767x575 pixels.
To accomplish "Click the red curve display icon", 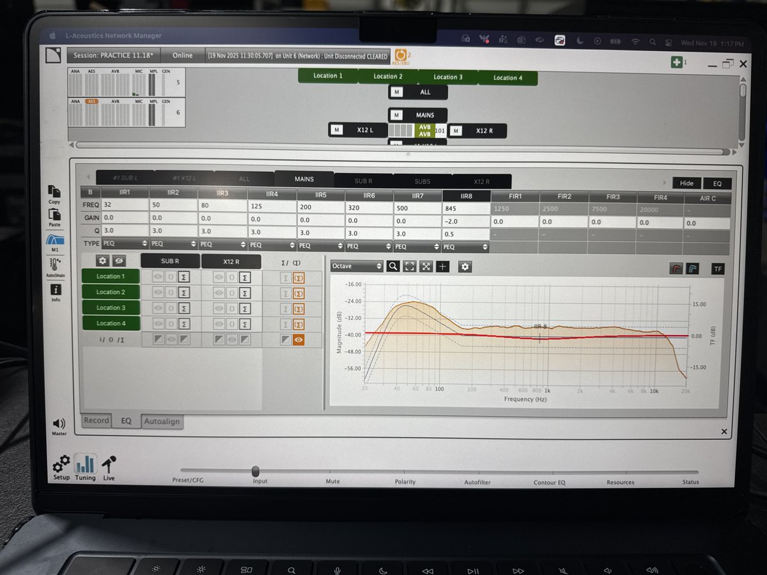I will pyautogui.click(x=676, y=269).
